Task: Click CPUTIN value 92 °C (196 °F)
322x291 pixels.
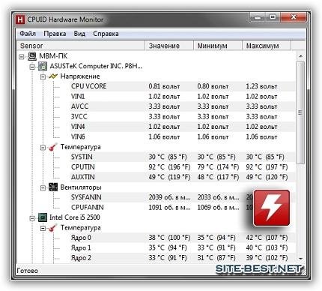Action: [169, 167]
